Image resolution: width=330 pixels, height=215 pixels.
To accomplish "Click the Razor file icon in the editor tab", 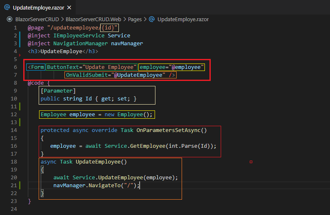I will tap(7, 7).
